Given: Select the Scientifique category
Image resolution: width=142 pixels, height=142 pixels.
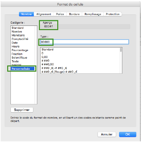Looking at the screenshot, I should (23, 58).
